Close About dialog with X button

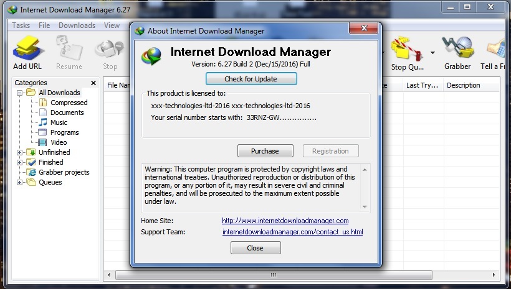(364, 28)
